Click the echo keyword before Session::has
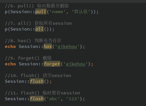 pyautogui.click(x=10, y=46)
